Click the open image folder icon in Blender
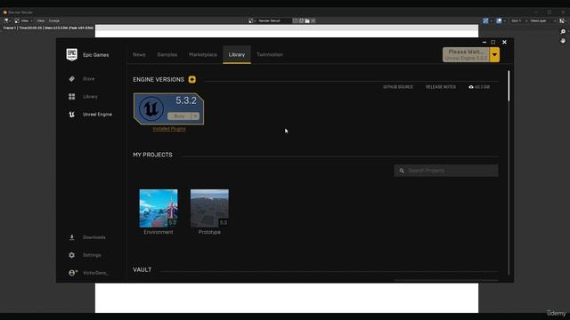 (307, 20)
